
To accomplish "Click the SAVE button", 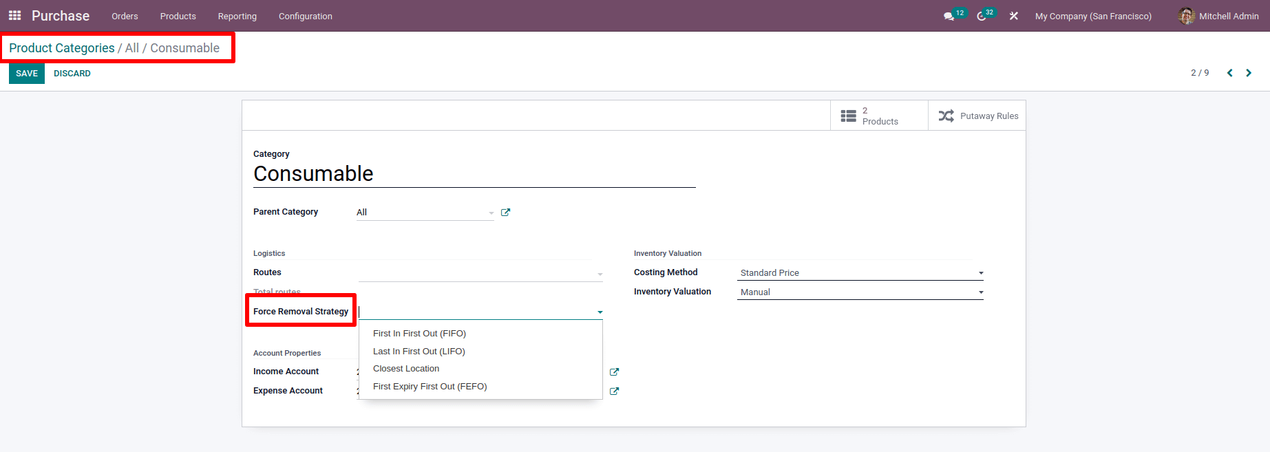I will [x=27, y=74].
